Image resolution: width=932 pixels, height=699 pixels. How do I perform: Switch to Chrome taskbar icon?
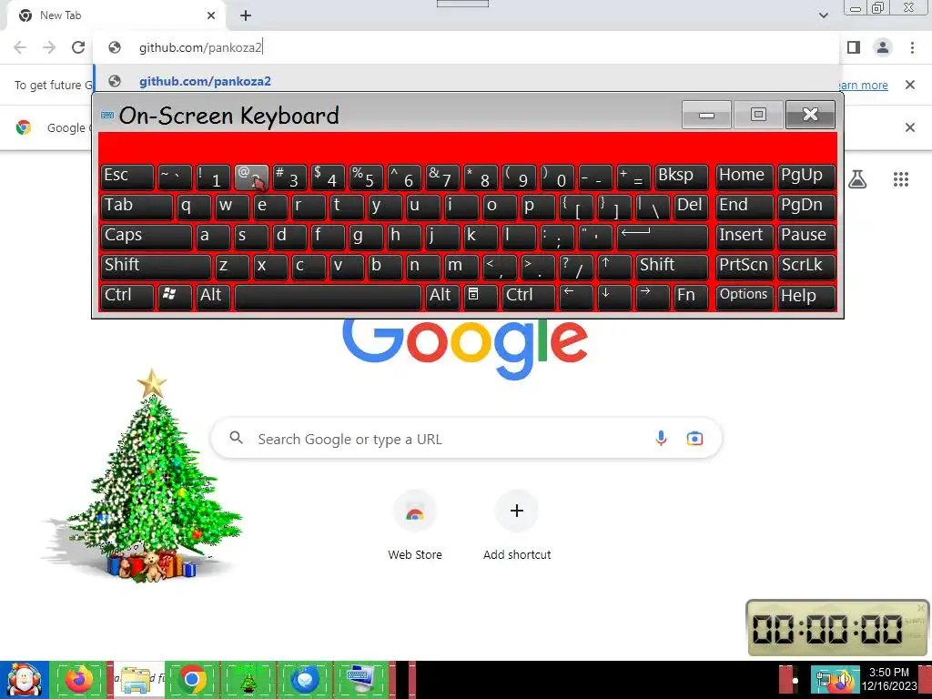(x=192, y=680)
